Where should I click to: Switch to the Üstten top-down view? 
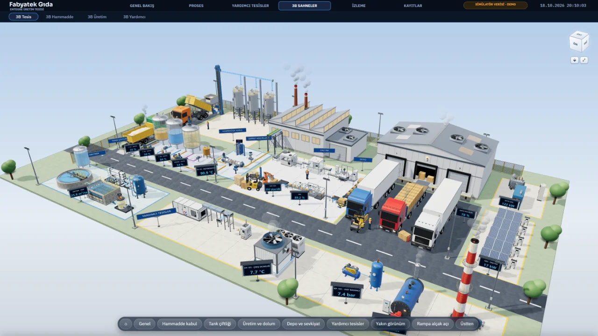tap(467, 324)
